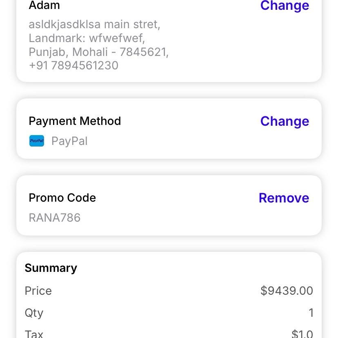Viewport: 338px width, 338px height.
Task: Select the RANA786 promo code text
Action: click(x=55, y=218)
